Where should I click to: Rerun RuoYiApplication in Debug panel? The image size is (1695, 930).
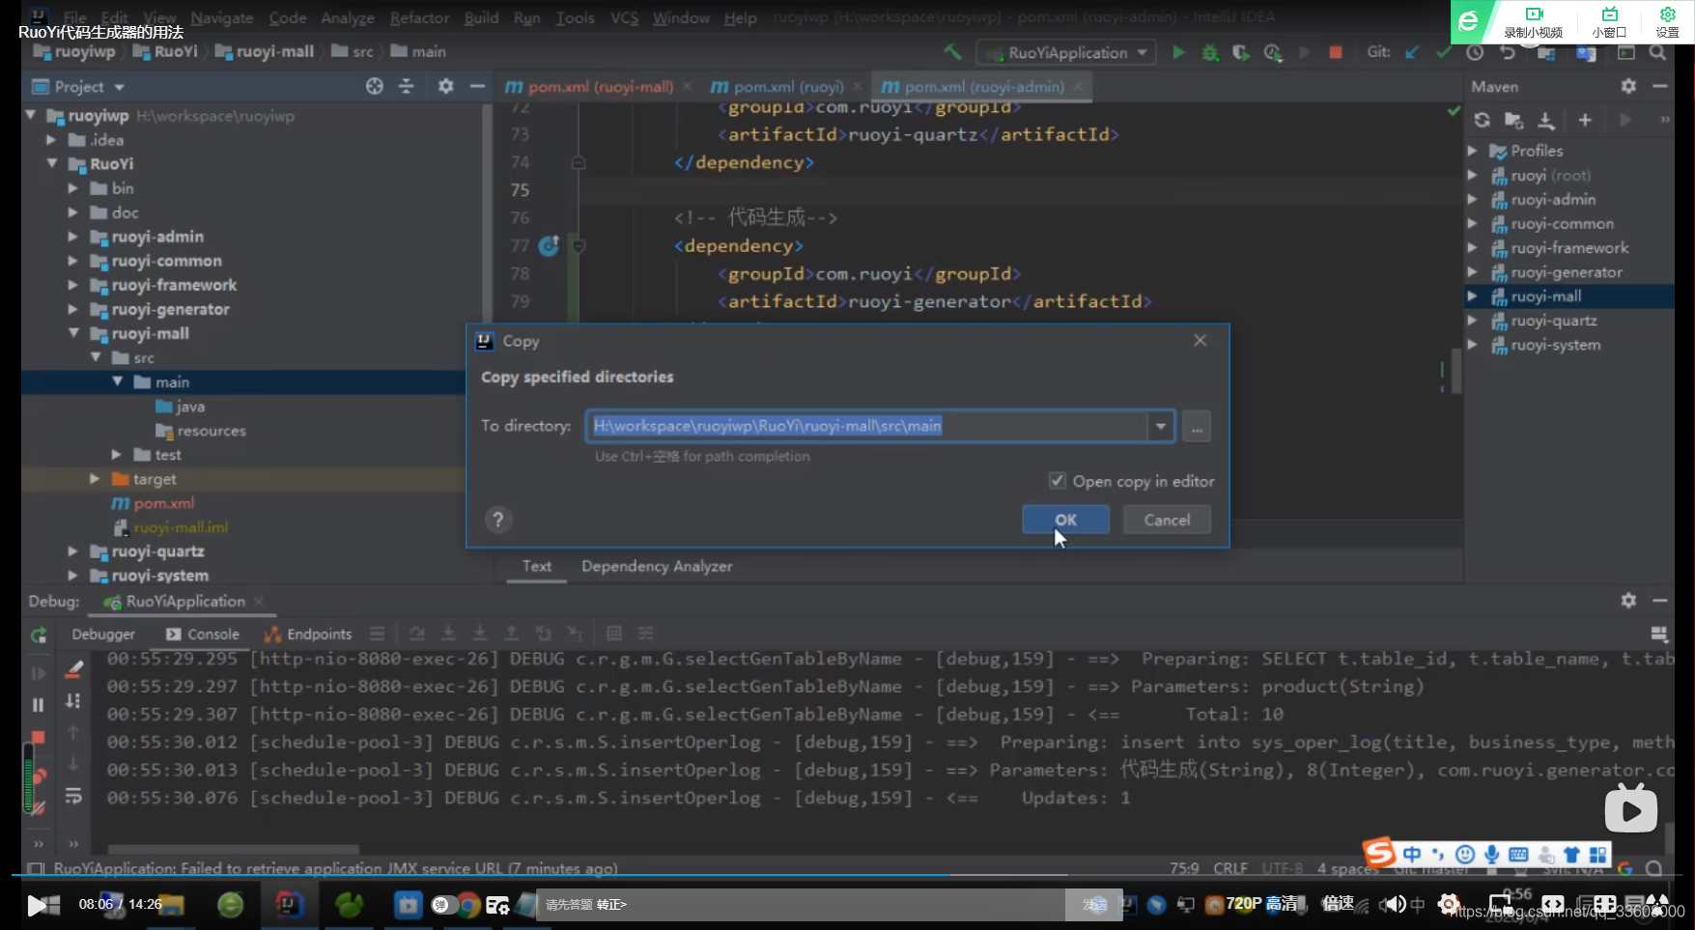[39, 634]
